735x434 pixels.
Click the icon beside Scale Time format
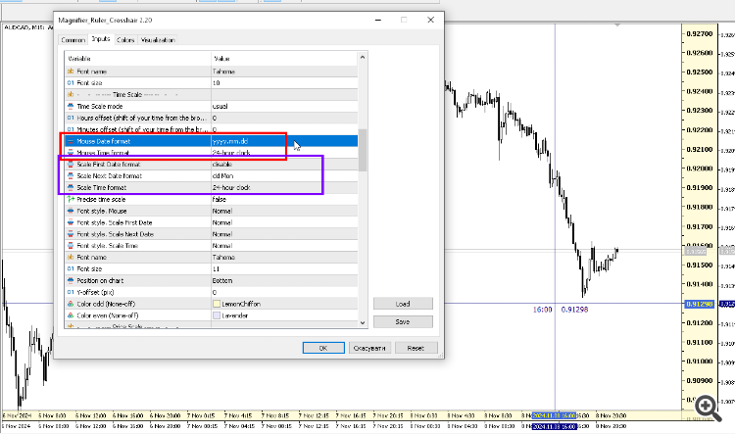pyautogui.click(x=71, y=187)
